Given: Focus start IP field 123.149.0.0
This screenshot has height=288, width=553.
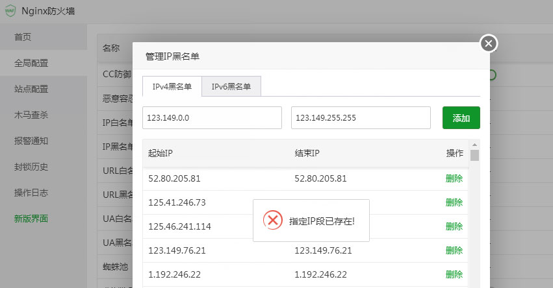Looking at the screenshot, I should coord(212,117).
